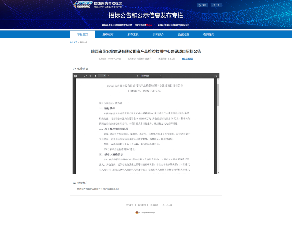This screenshot has height=246, width=292.
Task: Enter presentation mode via the fullscreen icon
Action: (x=215, y=76)
